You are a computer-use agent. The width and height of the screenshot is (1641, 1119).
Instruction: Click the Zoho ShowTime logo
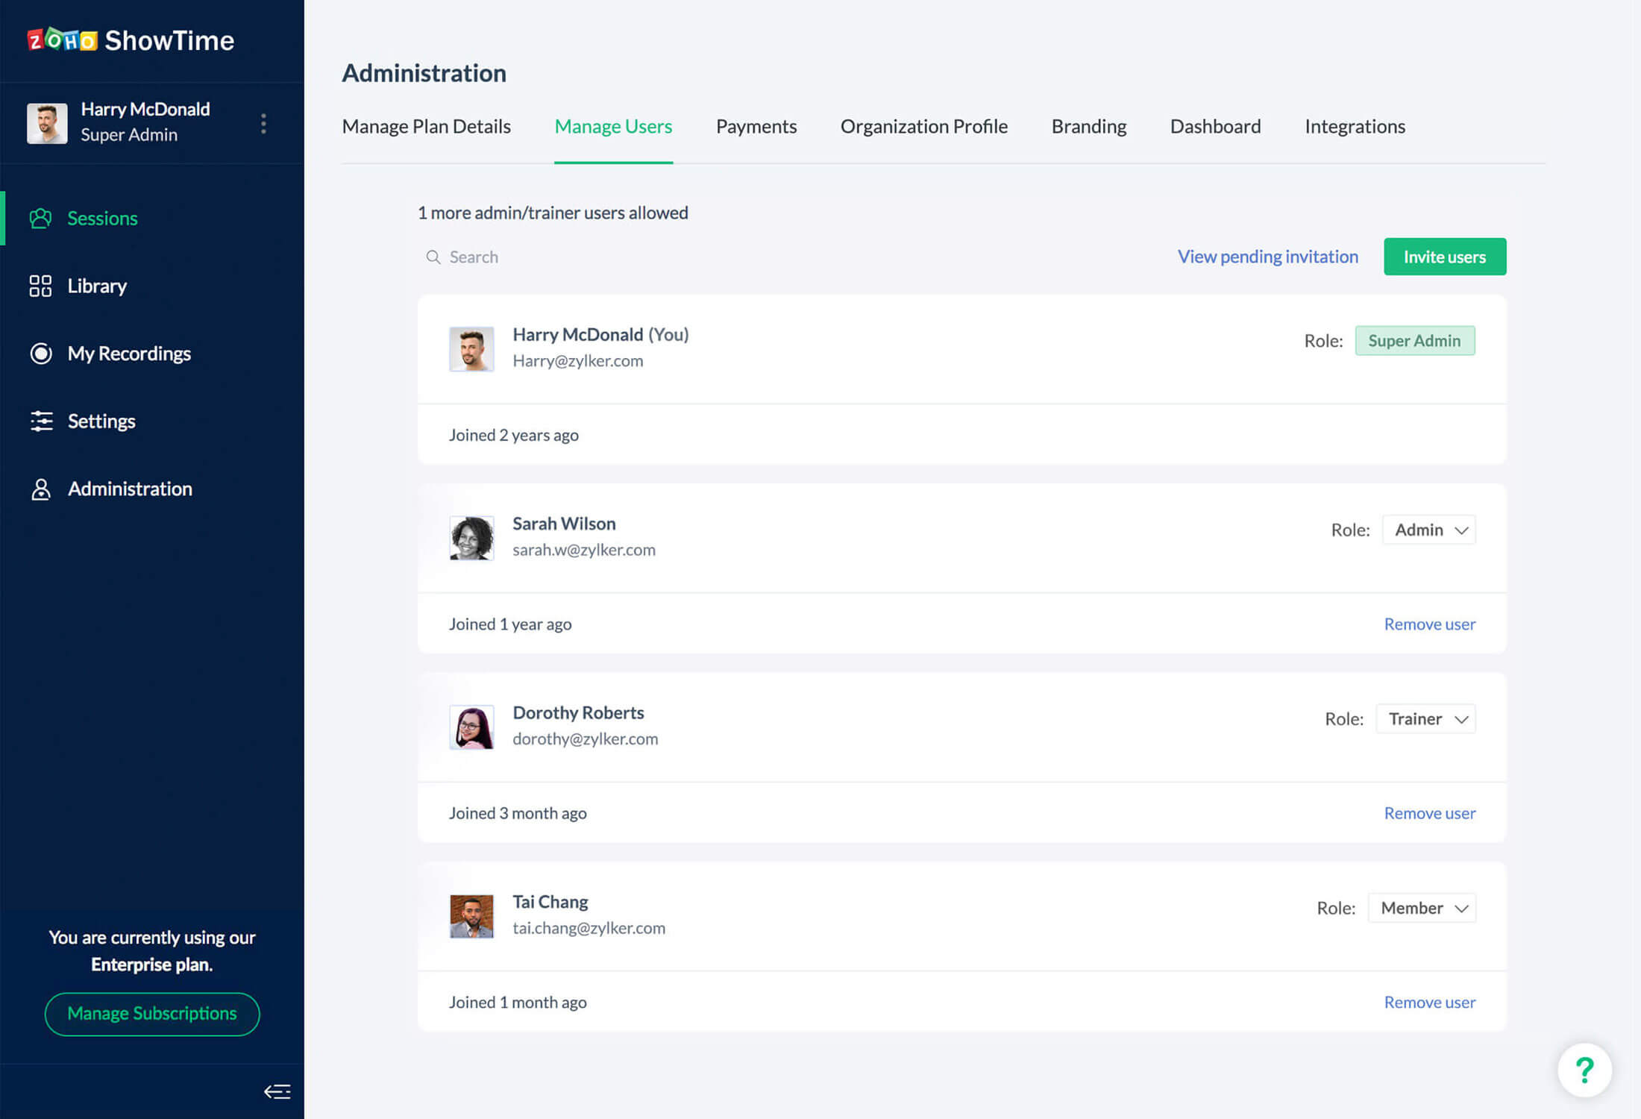131,40
